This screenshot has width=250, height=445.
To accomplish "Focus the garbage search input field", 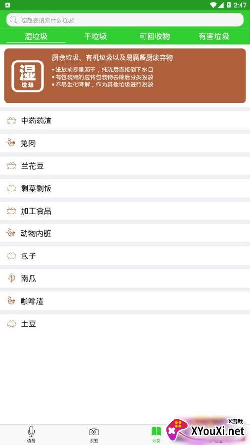I will [125, 20].
